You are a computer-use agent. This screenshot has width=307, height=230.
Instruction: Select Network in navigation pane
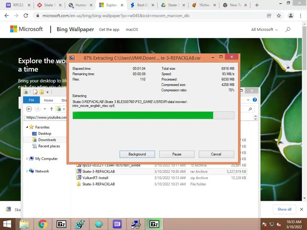click(42, 171)
